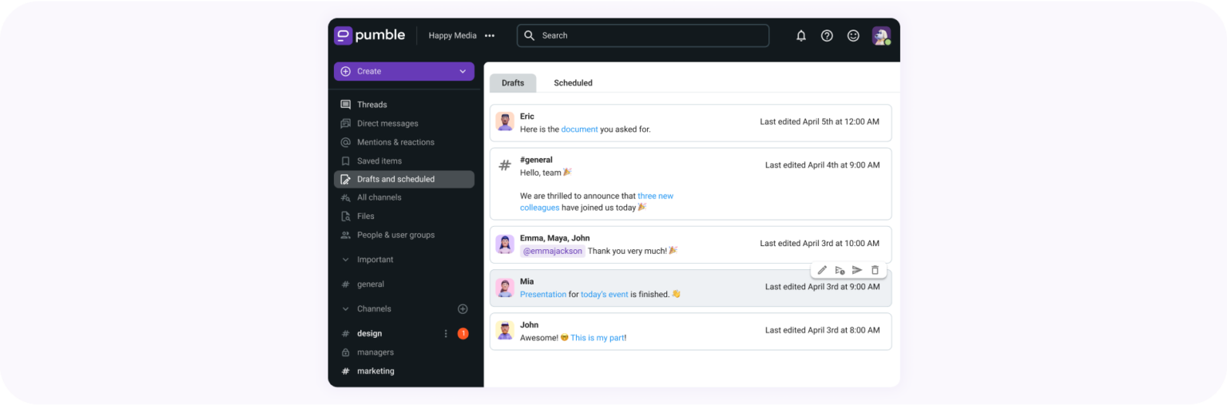Click the Happy Media workspace name

(x=452, y=36)
